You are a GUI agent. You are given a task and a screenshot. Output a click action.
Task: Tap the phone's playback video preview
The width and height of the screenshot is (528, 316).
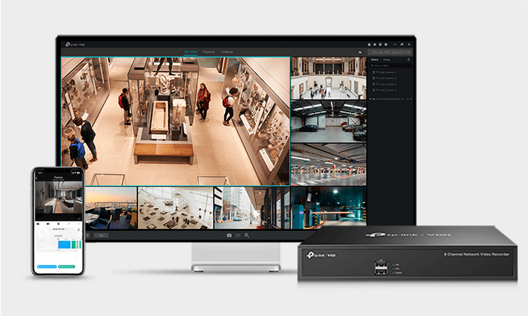[x=59, y=197]
